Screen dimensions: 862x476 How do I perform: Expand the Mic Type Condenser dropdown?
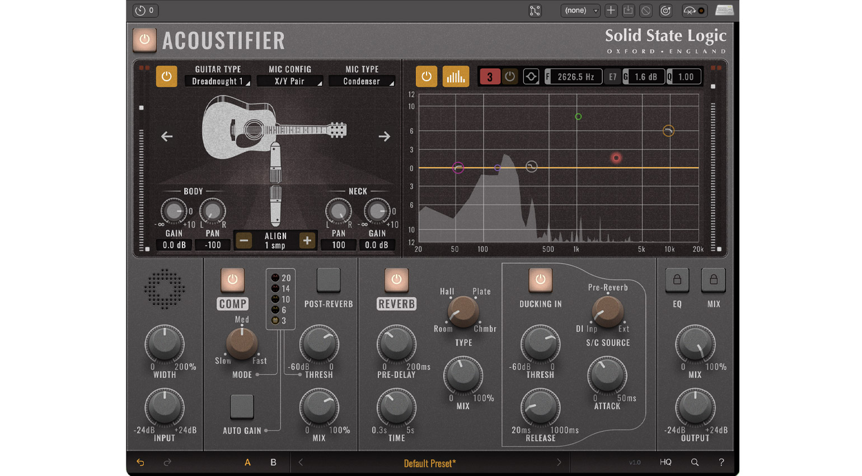pyautogui.click(x=362, y=82)
